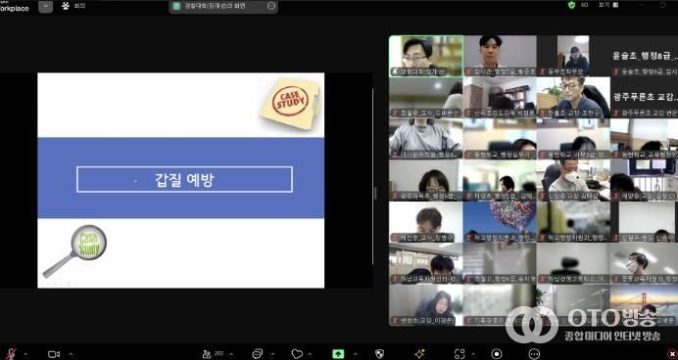Click the heart reactions icon
Image resolution: width=678 pixels, height=360 pixels.
297,354
